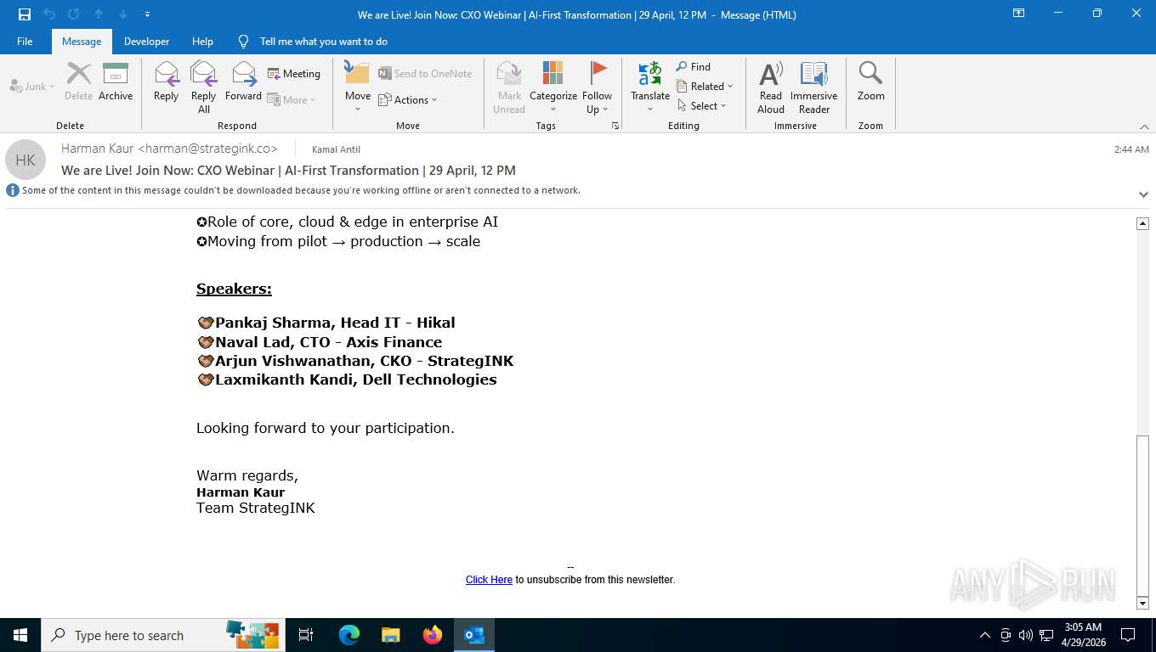Click Team StrategINK signature text
Screen dimensions: 1156x652
click(x=256, y=508)
